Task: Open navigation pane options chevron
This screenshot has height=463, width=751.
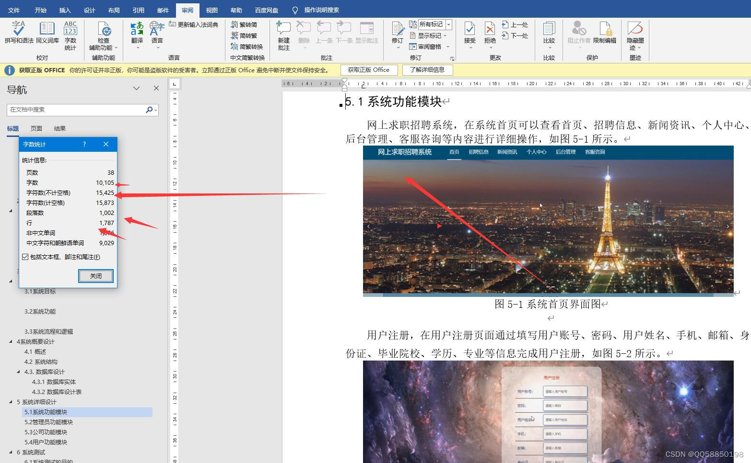Action: (x=137, y=88)
